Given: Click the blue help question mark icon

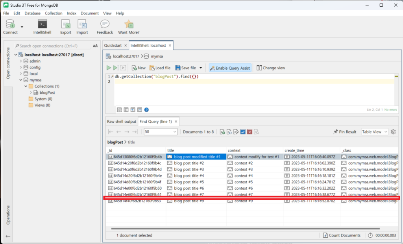Looking at the screenshot, I should (x=146, y=110).
